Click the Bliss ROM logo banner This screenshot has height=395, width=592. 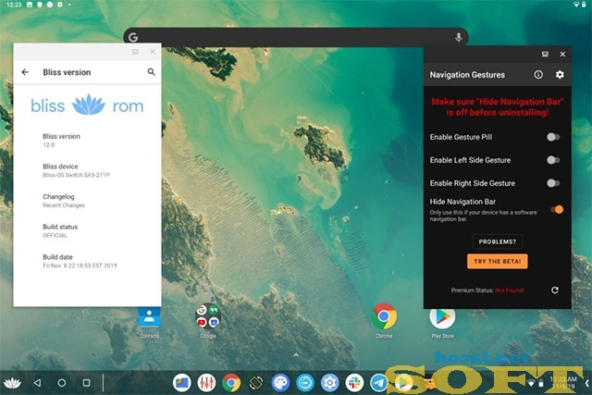coord(87,105)
